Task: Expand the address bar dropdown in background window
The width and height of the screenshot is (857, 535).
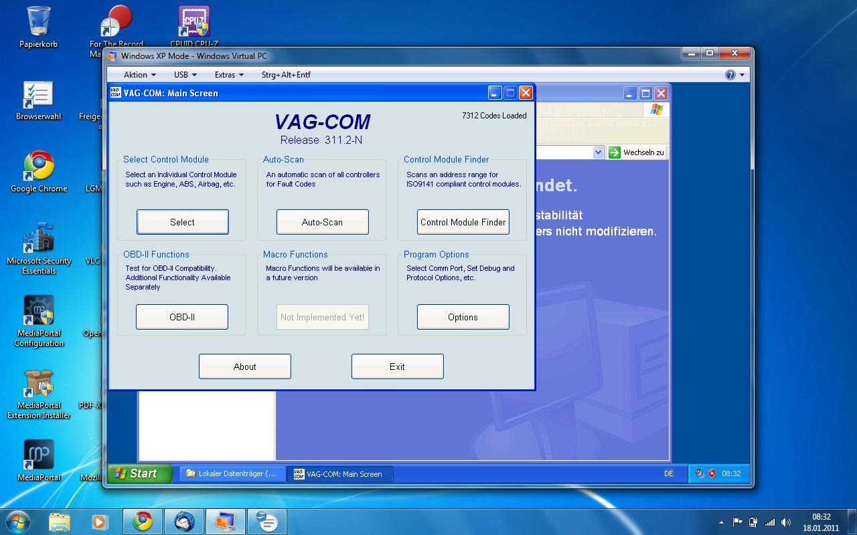Action: tap(599, 152)
